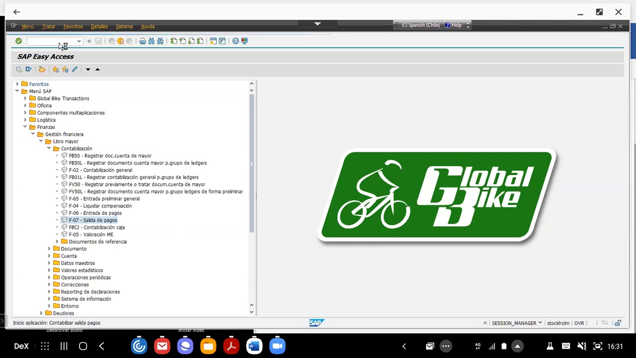Open the Sistema menu
636x358 pixels.
(x=124, y=26)
